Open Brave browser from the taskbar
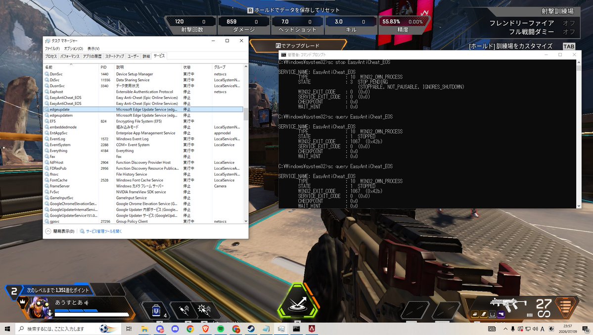The image size is (593, 335). [205, 329]
